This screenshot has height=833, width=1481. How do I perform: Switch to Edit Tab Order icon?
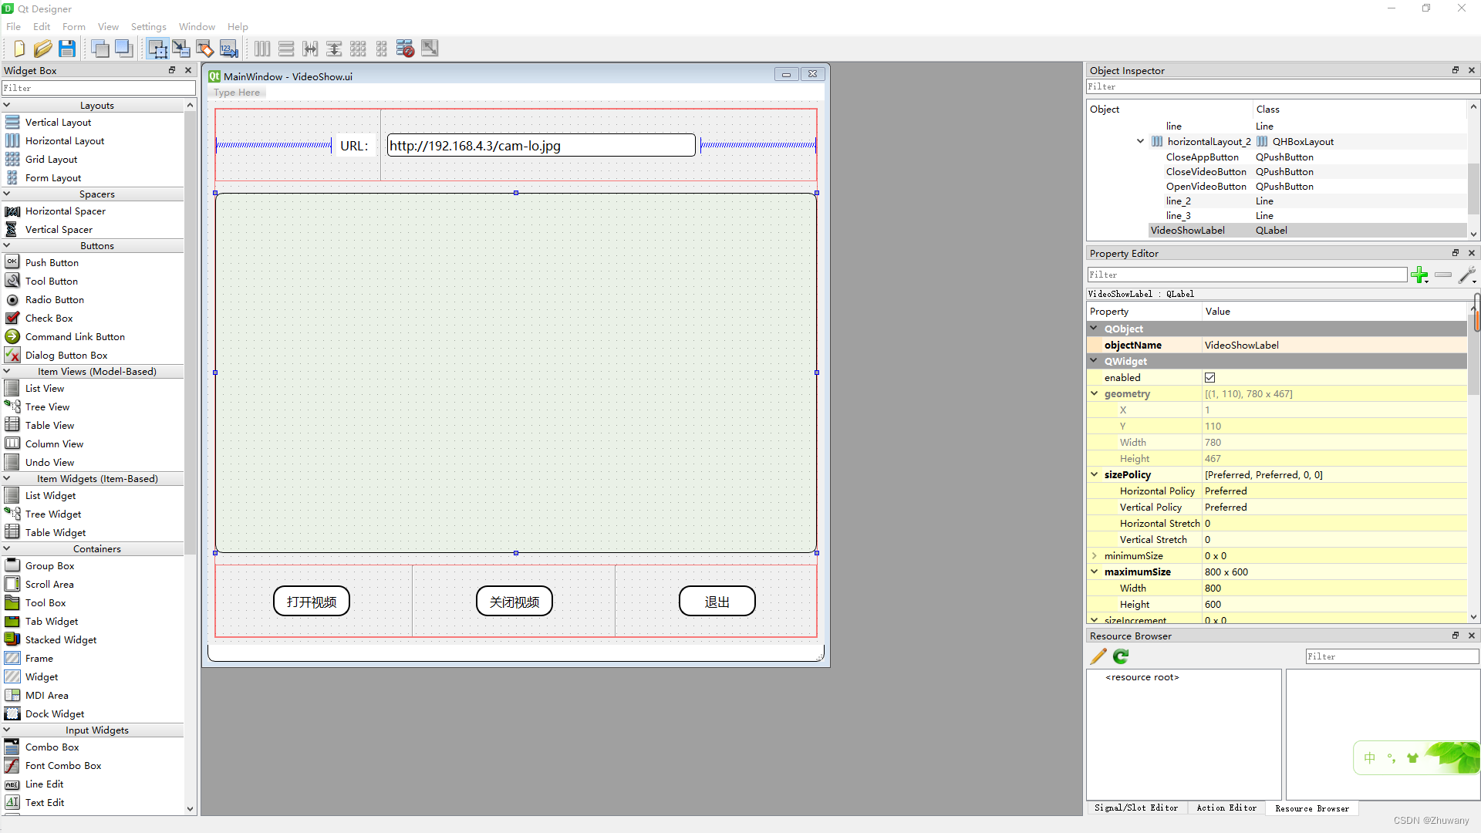coord(229,49)
